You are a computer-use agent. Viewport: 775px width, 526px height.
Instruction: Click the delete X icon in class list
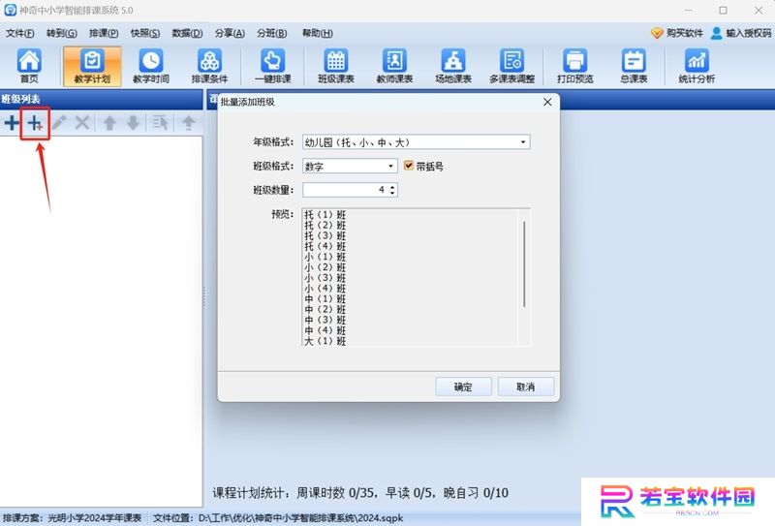pos(82,123)
